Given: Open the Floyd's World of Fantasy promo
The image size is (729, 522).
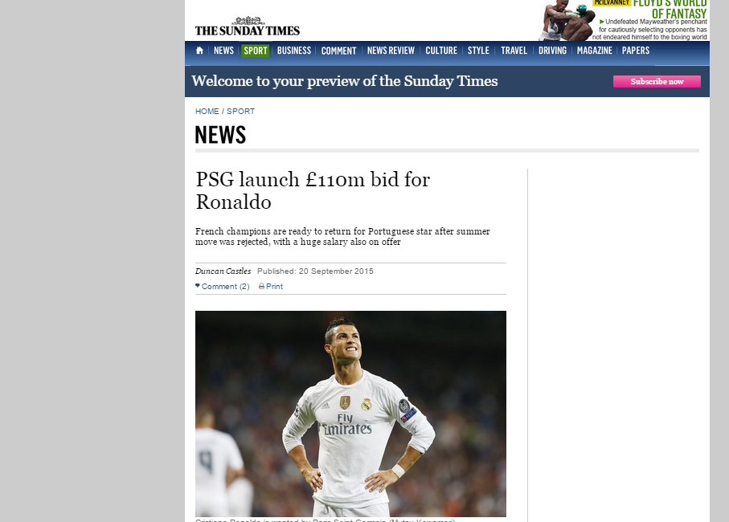Looking at the screenshot, I should (624, 20).
